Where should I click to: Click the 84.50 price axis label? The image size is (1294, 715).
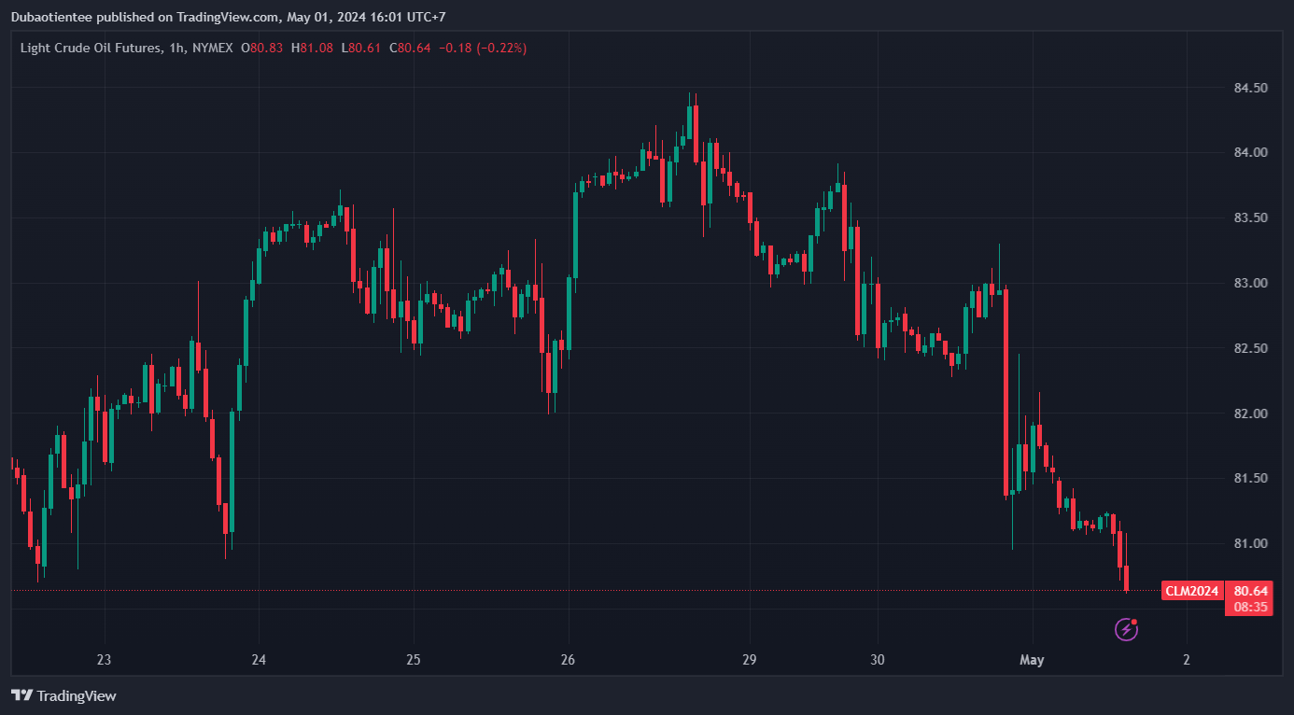coord(1250,88)
